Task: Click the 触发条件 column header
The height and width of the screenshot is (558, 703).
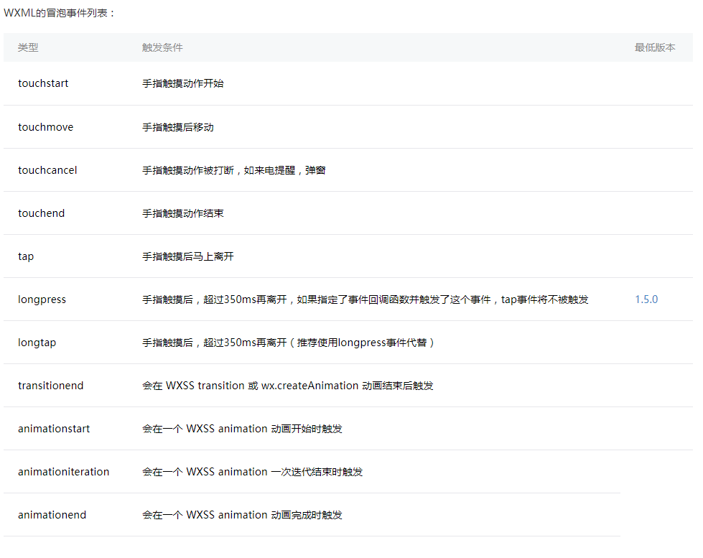Action: coord(162,47)
